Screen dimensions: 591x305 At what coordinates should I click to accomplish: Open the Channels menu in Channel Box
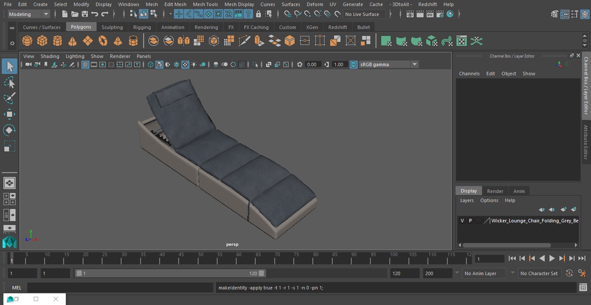(469, 74)
